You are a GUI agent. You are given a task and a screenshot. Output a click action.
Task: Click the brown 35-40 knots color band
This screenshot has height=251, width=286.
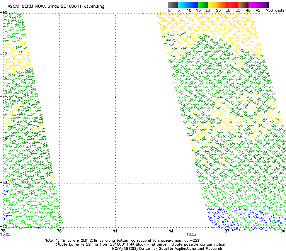[243, 5]
